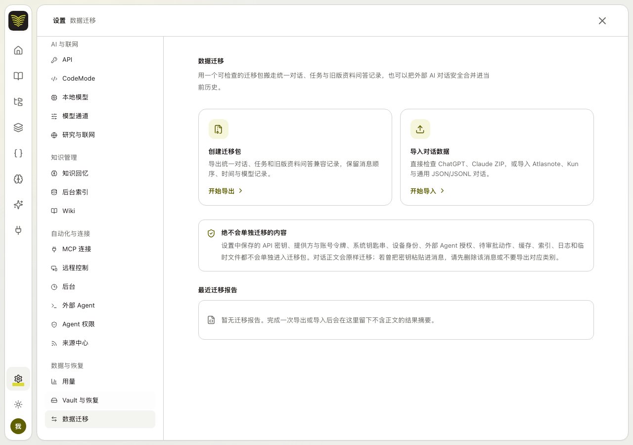Select 来源中心 in the sidebar
Screen dimensions: 633x445
tap(100, 343)
